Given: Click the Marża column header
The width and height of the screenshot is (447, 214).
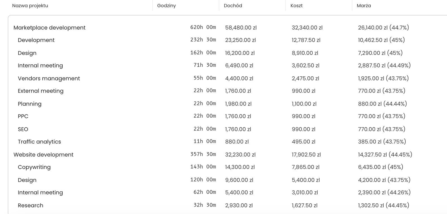Looking at the screenshot, I should pos(364,6).
